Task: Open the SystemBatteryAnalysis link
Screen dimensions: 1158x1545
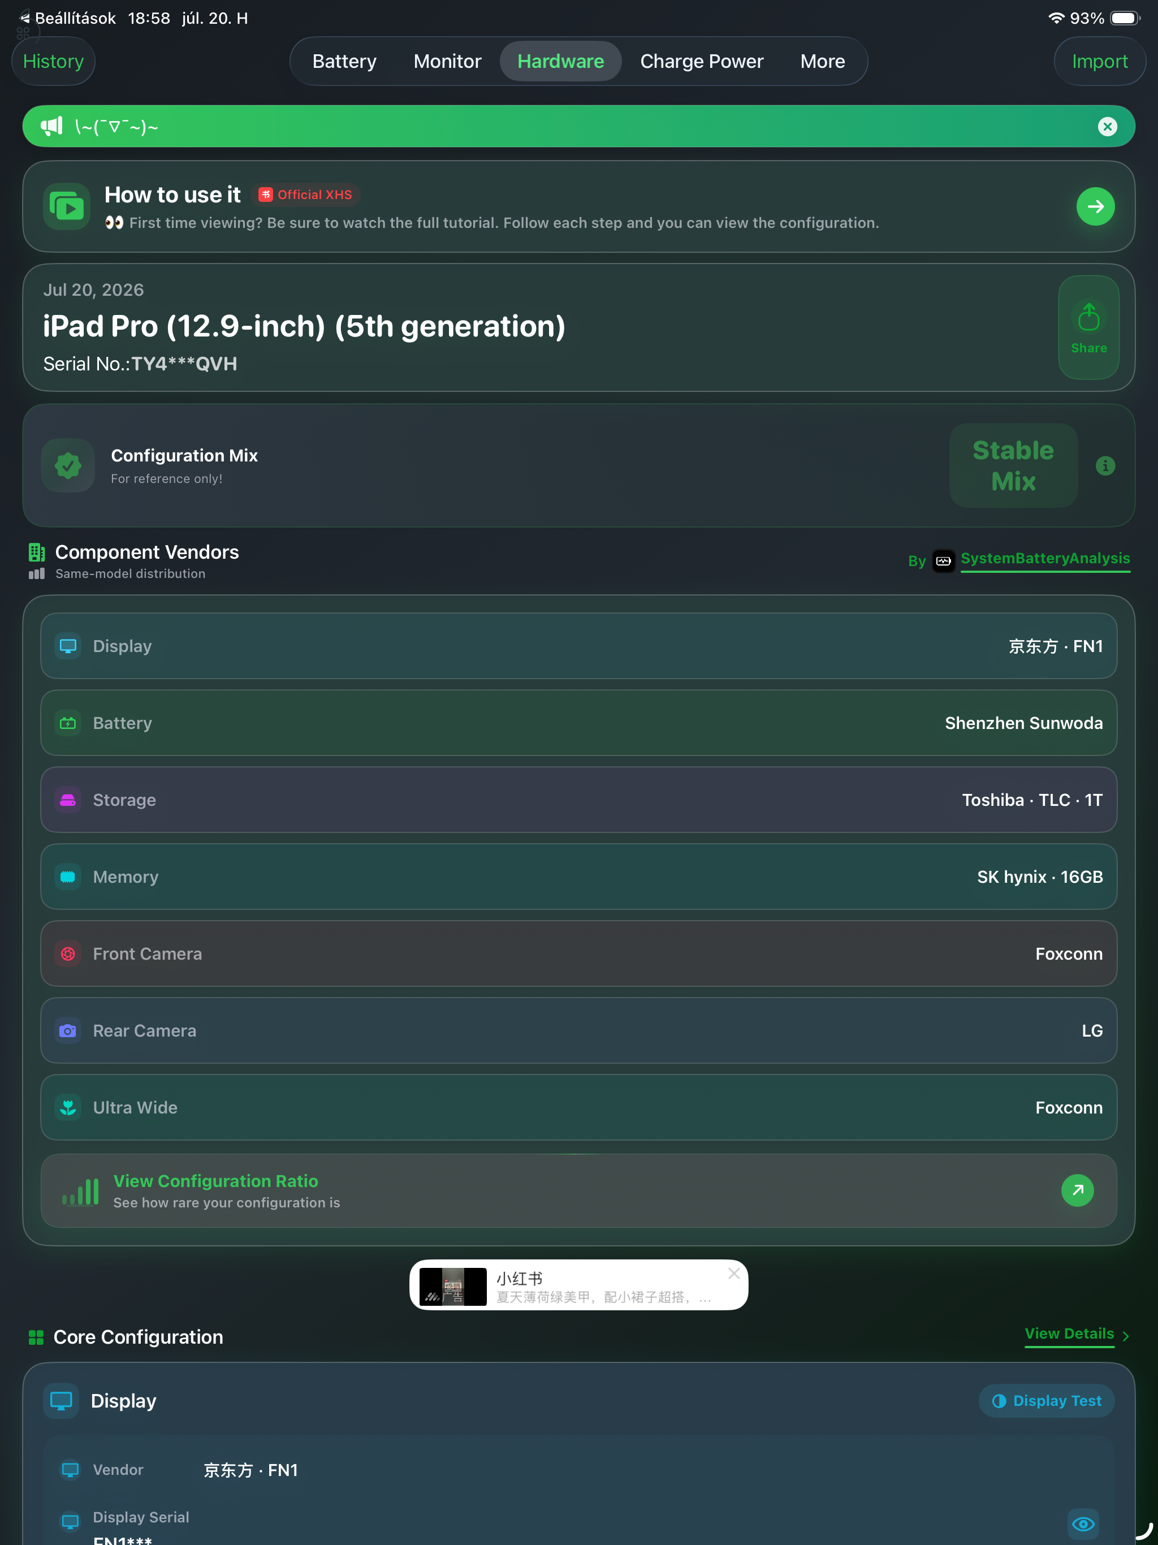Action: click(1045, 559)
